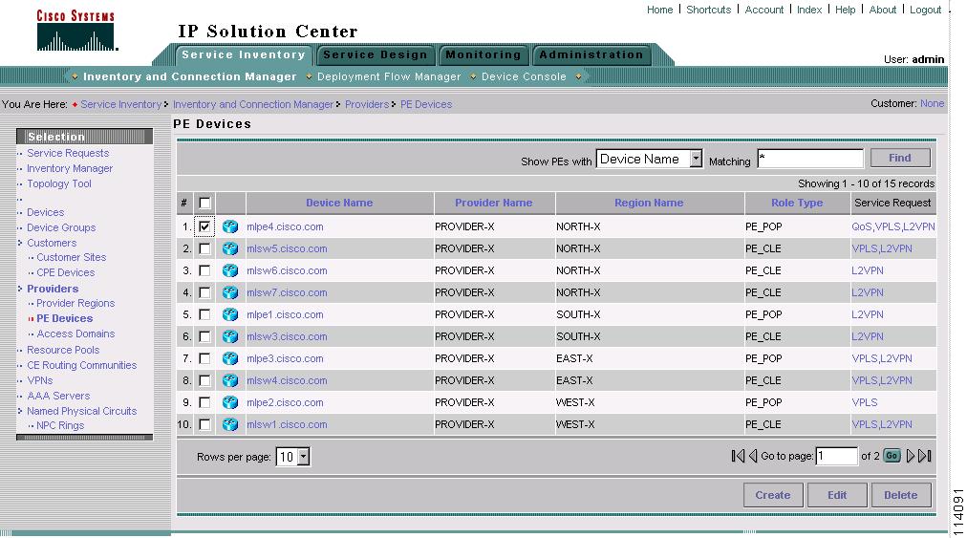Check the mlpe3.cisco.com row checkbox
The width and height of the screenshot is (967, 538).
coord(204,358)
